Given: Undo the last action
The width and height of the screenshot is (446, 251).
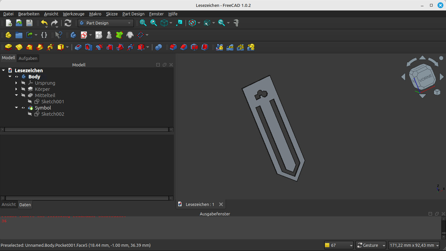Looking at the screenshot, I should pos(44,23).
